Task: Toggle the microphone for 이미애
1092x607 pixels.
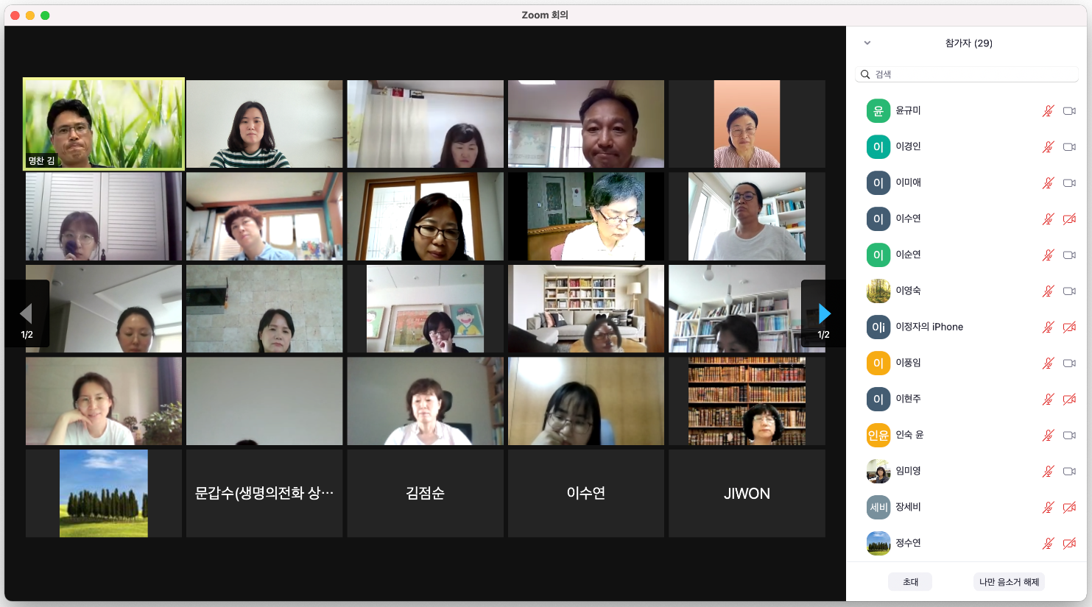Action: coord(1048,183)
